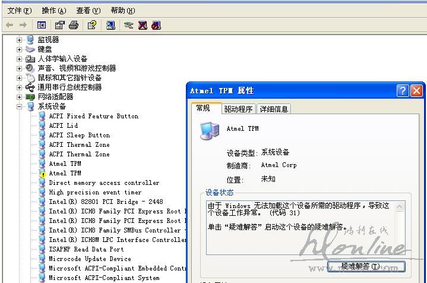Select the 声音、视频和游戏控制器 icon
The width and height of the screenshot is (427, 283).
click(30, 68)
